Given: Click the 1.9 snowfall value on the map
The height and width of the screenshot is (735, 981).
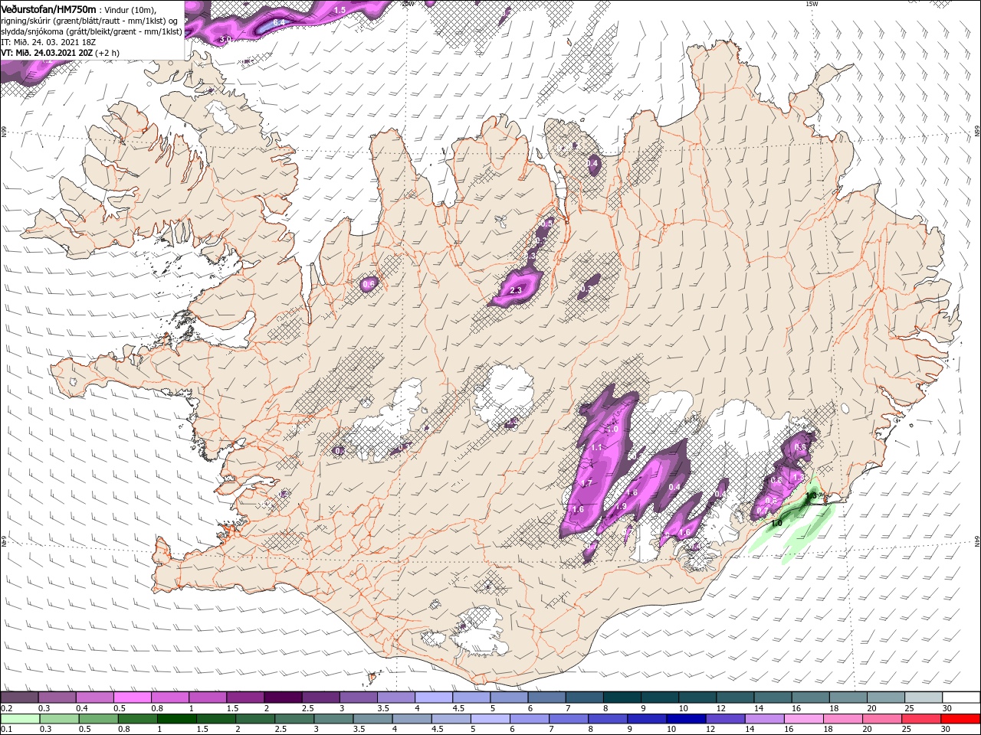Looking at the screenshot, I should [622, 506].
